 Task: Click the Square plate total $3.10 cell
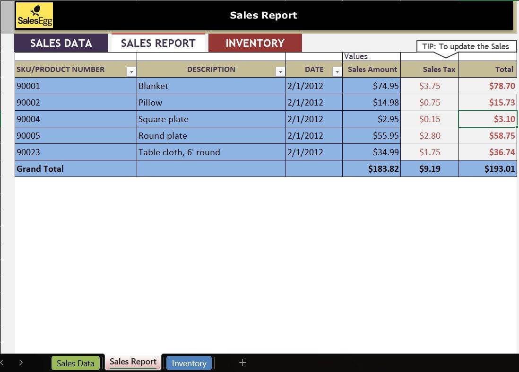(x=487, y=119)
